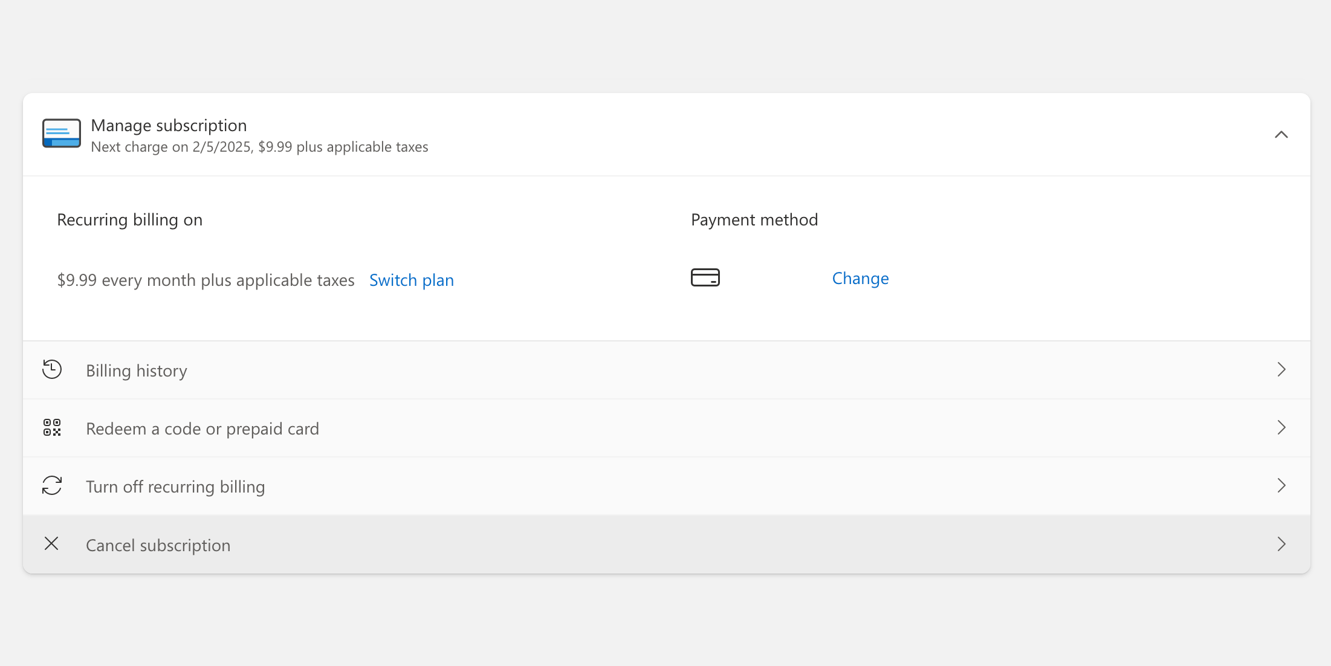
Task: Choose Cancel subscription
Action: pyautogui.click(x=158, y=545)
